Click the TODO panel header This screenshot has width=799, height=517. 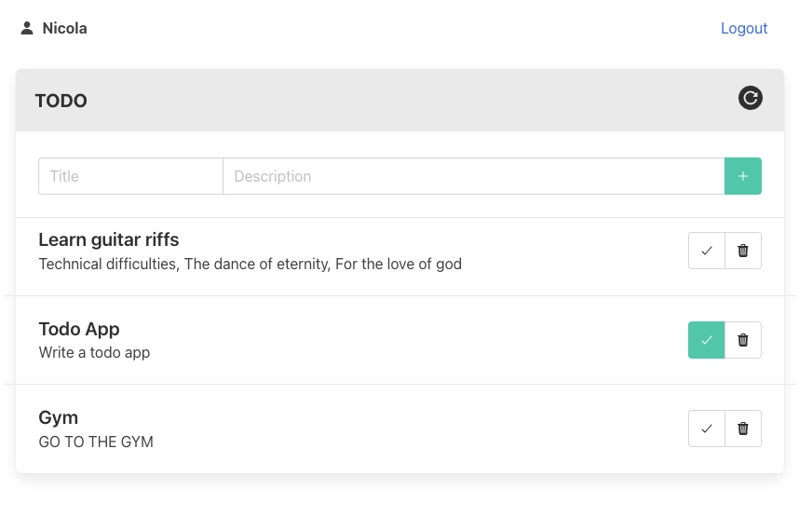399,100
